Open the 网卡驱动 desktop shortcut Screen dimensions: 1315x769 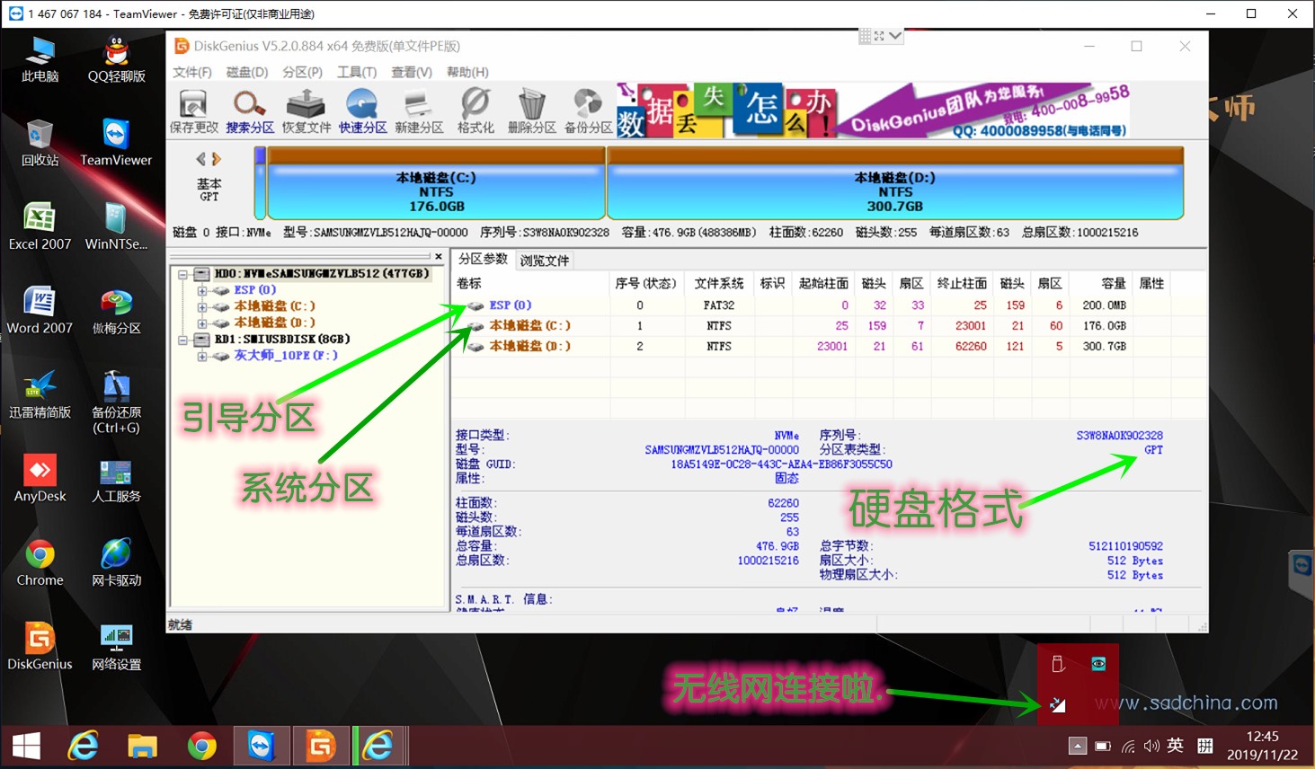[116, 562]
